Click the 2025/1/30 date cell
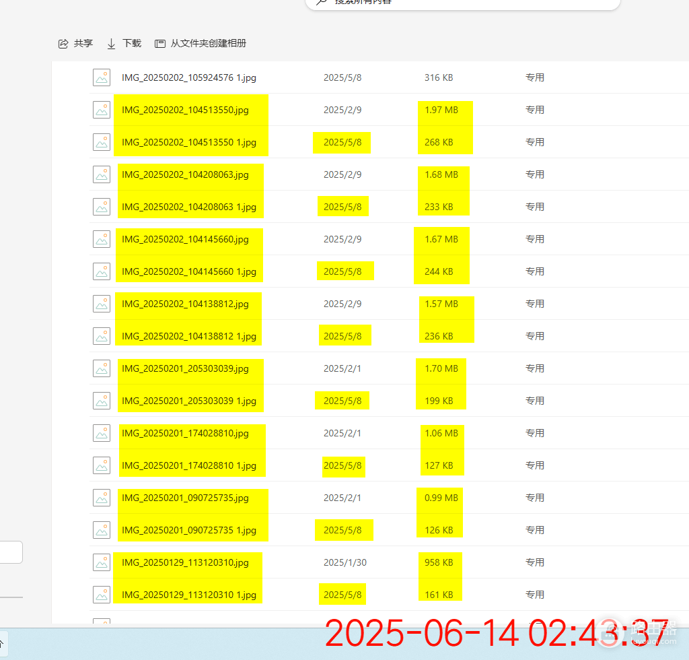This screenshot has width=689, height=660. pyautogui.click(x=345, y=562)
